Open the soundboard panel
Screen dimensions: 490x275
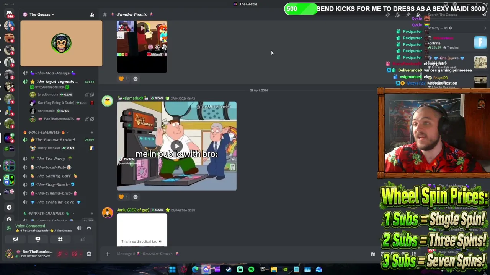83,239
